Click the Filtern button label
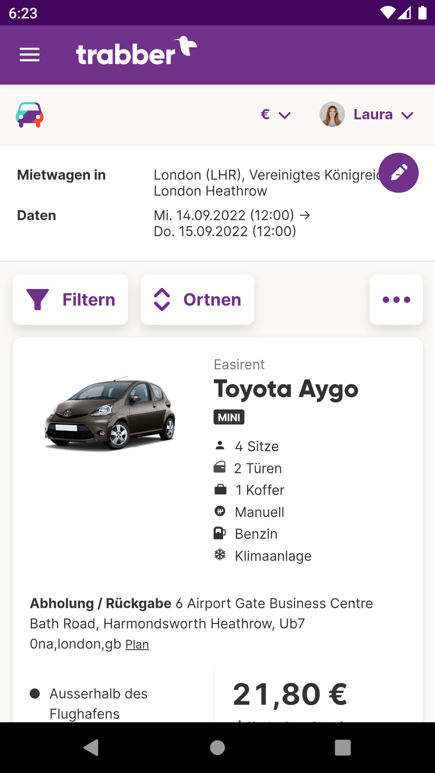435x773 pixels. click(x=89, y=300)
